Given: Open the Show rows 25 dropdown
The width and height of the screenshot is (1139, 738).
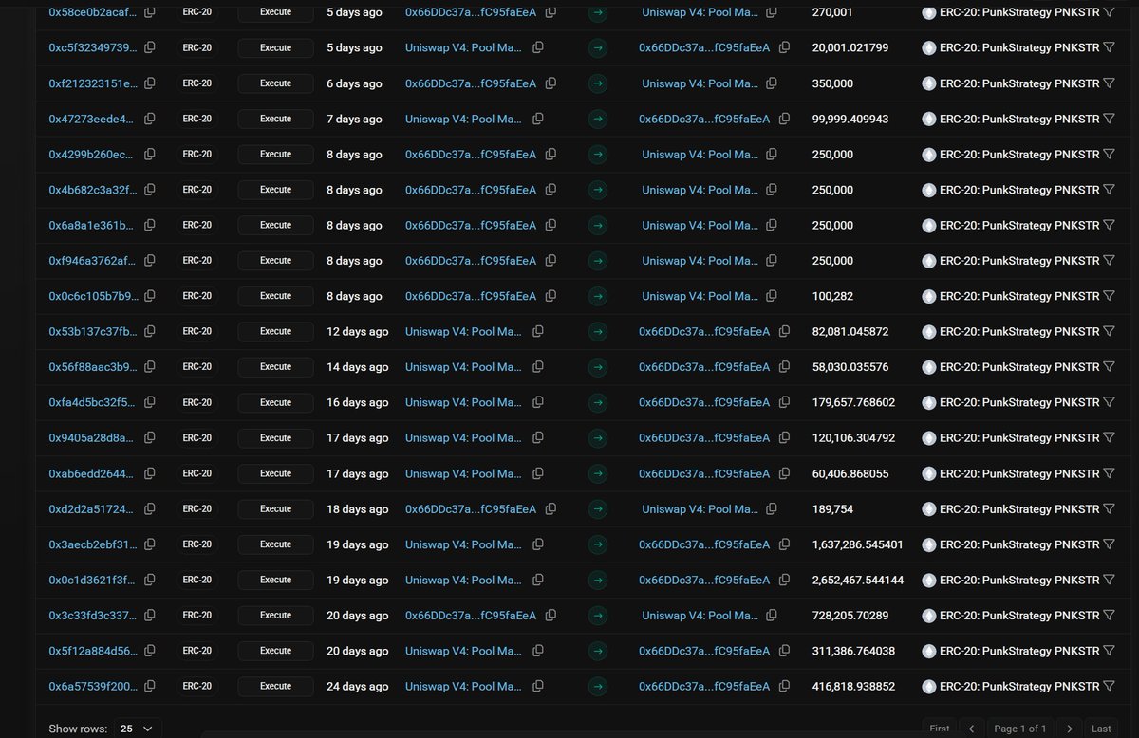Looking at the screenshot, I should tap(136, 729).
